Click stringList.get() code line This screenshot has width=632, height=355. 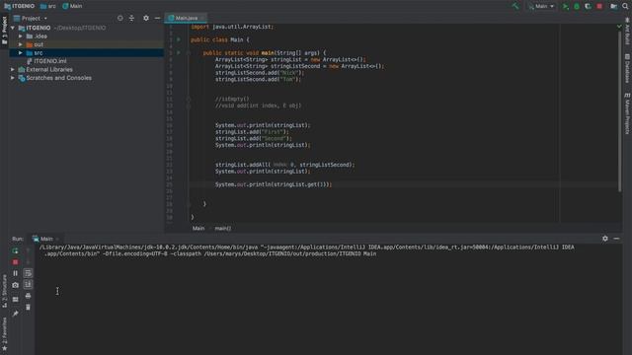click(274, 184)
